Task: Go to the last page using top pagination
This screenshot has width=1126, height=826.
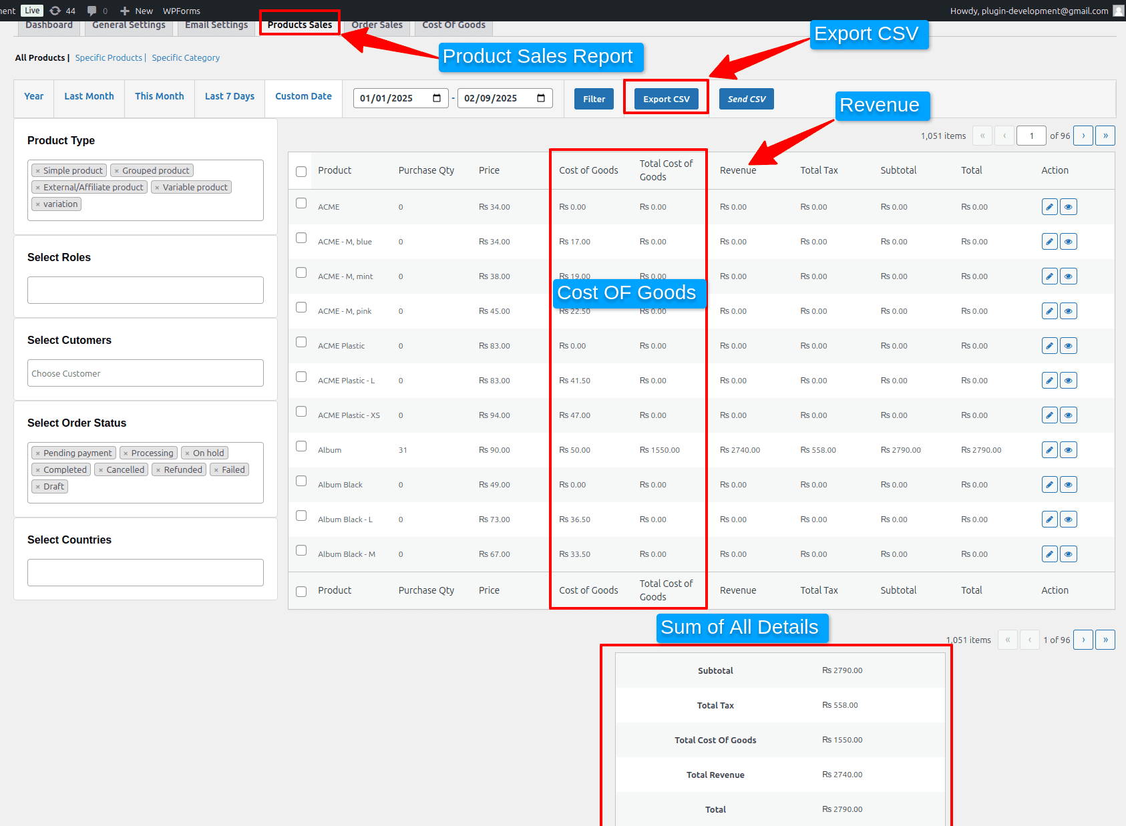Action: (x=1105, y=136)
